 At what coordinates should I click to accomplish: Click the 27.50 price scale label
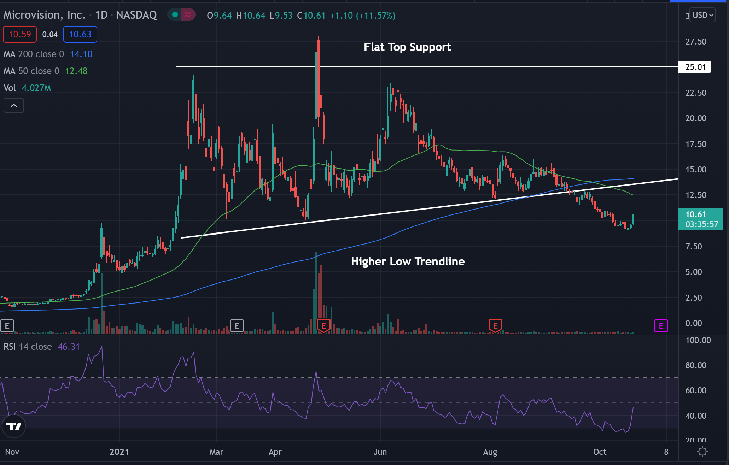(696, 42)
